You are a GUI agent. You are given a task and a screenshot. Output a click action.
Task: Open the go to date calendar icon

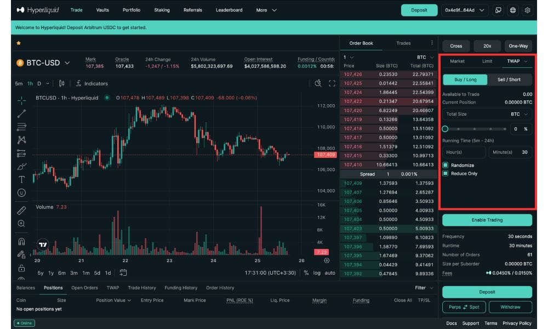(123, 273)
